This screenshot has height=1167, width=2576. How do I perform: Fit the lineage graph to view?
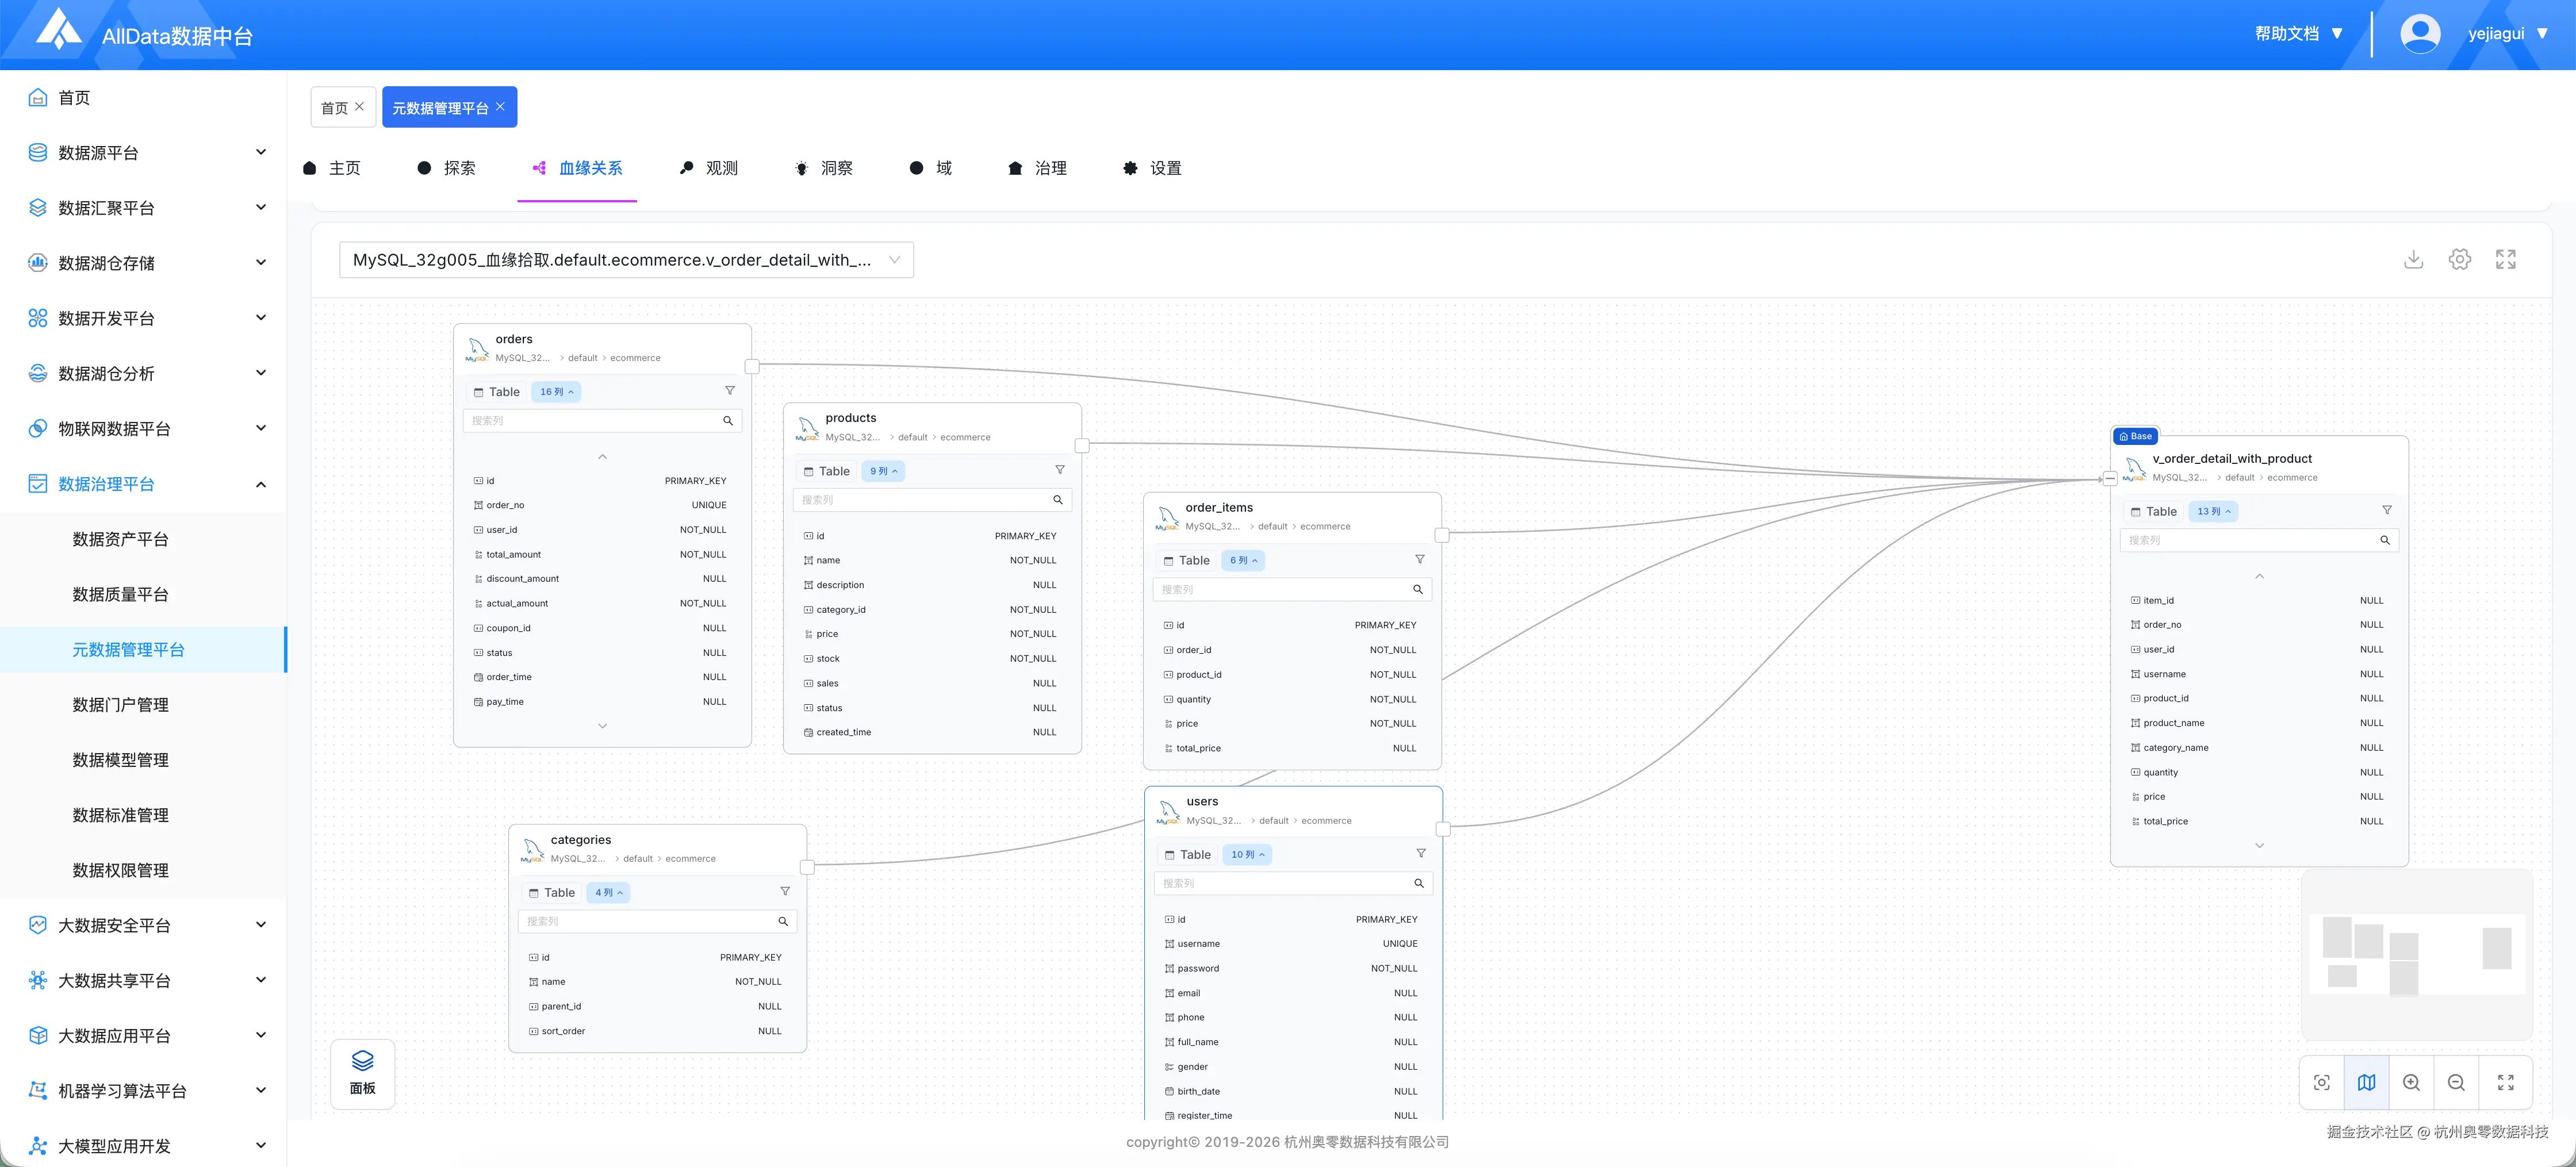click(2322, 1082)
